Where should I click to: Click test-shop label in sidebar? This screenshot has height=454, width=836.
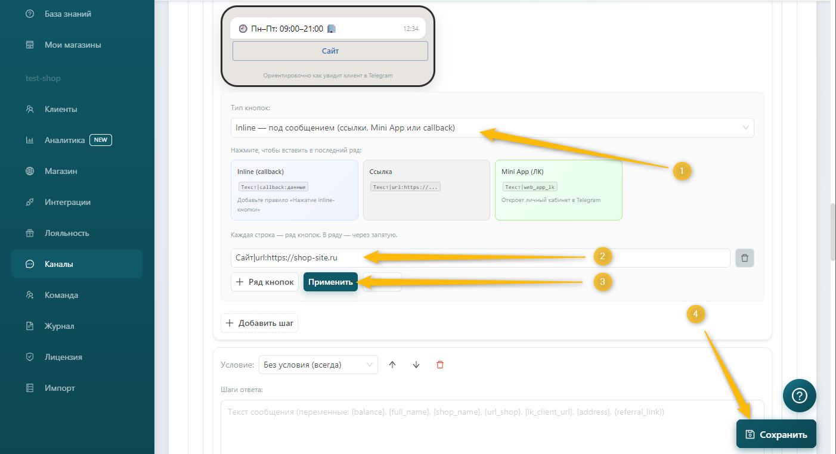[x=43, y=78]
